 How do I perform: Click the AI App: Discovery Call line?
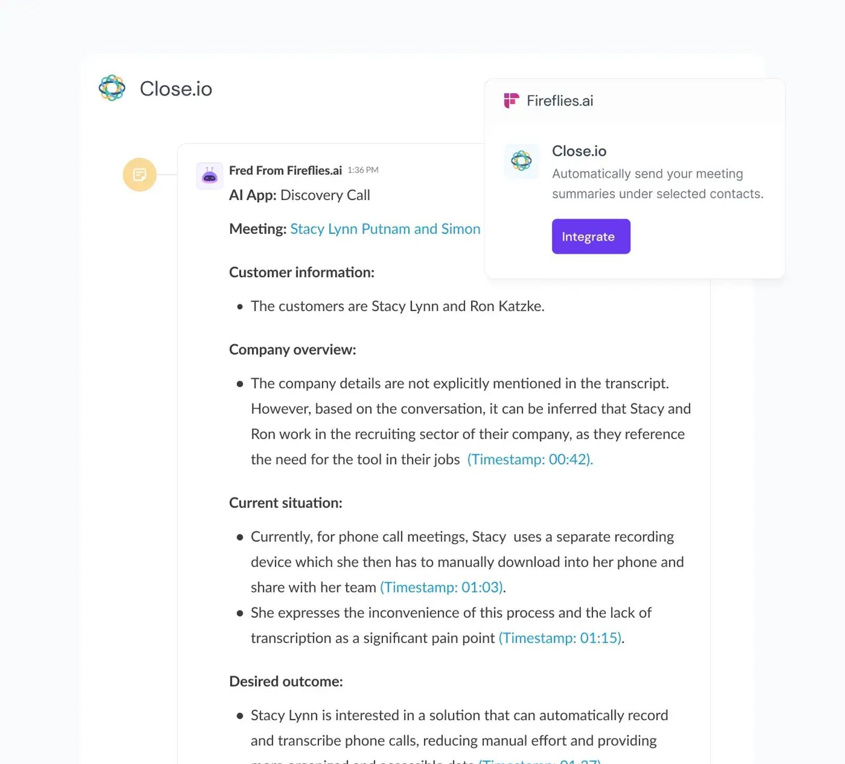[x=299, y=195]
